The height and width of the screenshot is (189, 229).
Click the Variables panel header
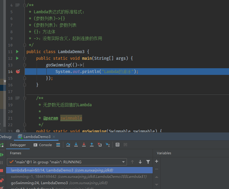[x=164, y=153]
